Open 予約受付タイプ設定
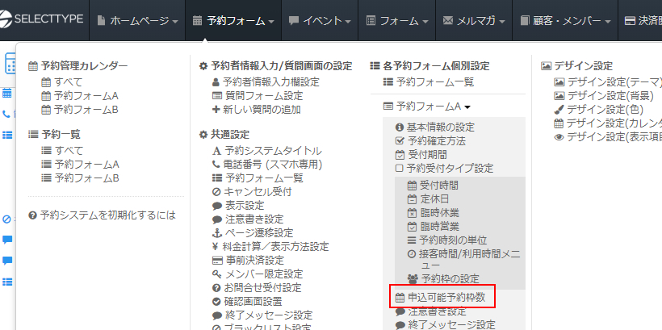 tap(444, 169)
